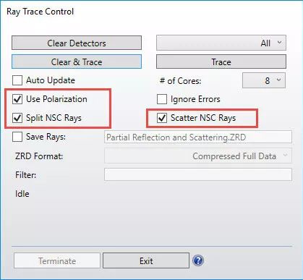This screenshot has width=303, height=280.
Task: Open the blue help question mark icon
Action: pyautogui.click(x=198, y=260)
